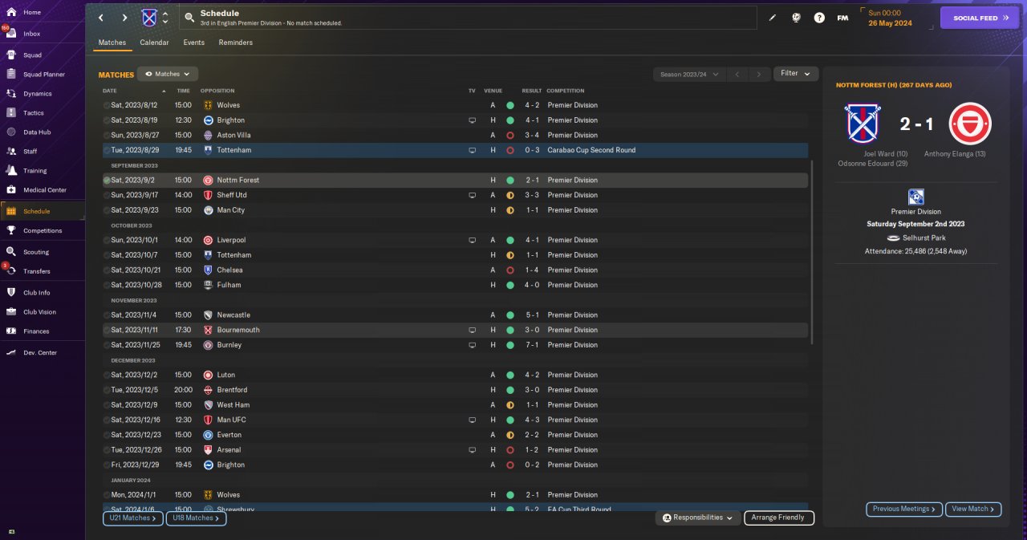Sort by the Date column header
This screenshot has height=540, width=1027.
110,91
